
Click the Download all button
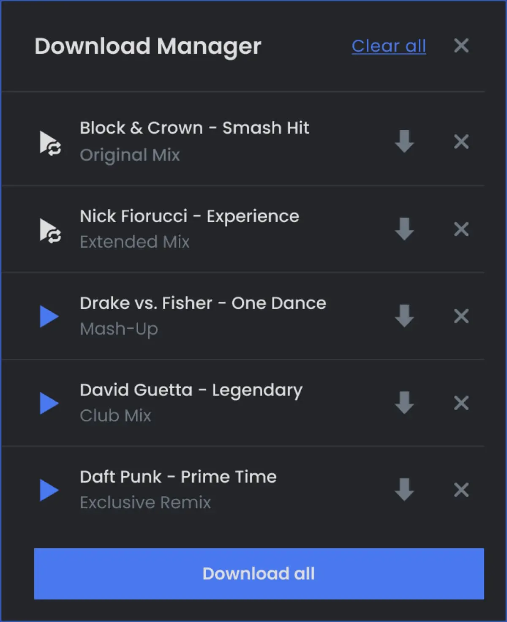click(x=259, y=573)
